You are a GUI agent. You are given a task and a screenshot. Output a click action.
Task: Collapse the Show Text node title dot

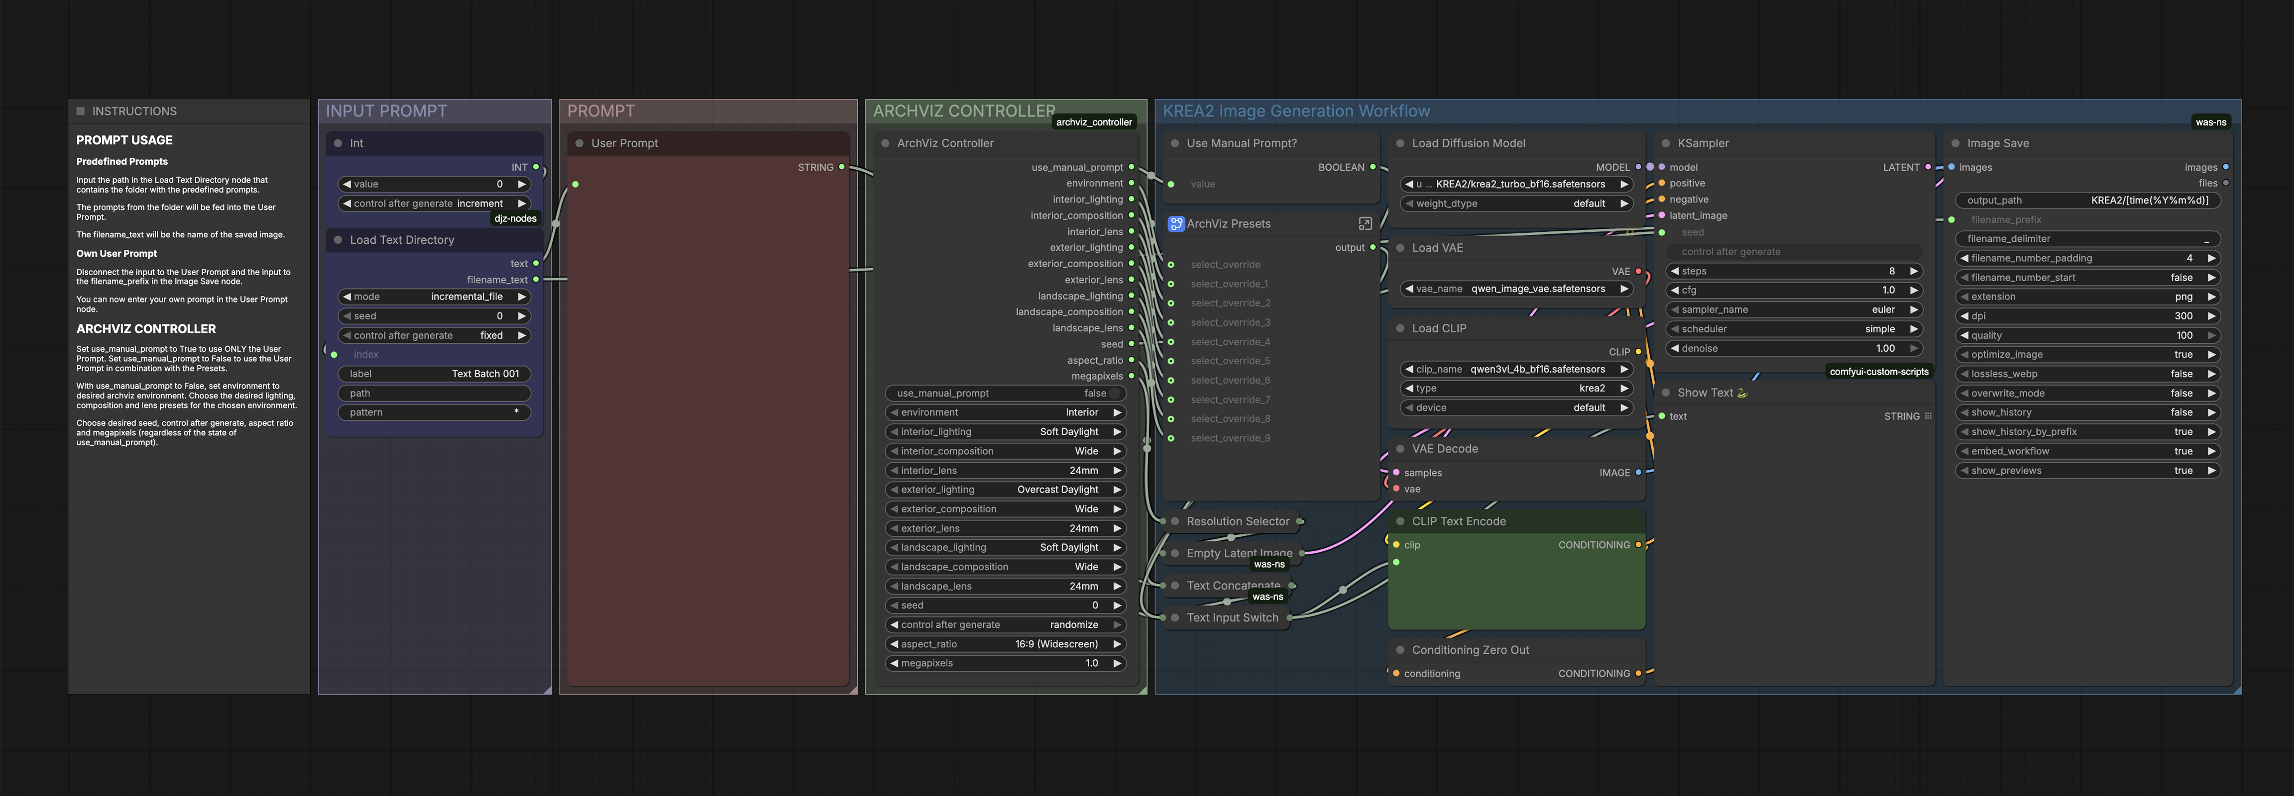coord(1666,393)
